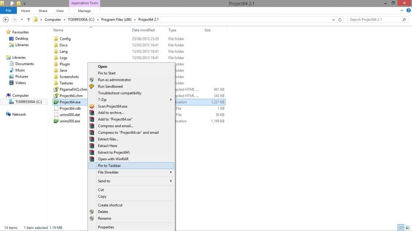Select the unins000.exe file

click(70, 121)
